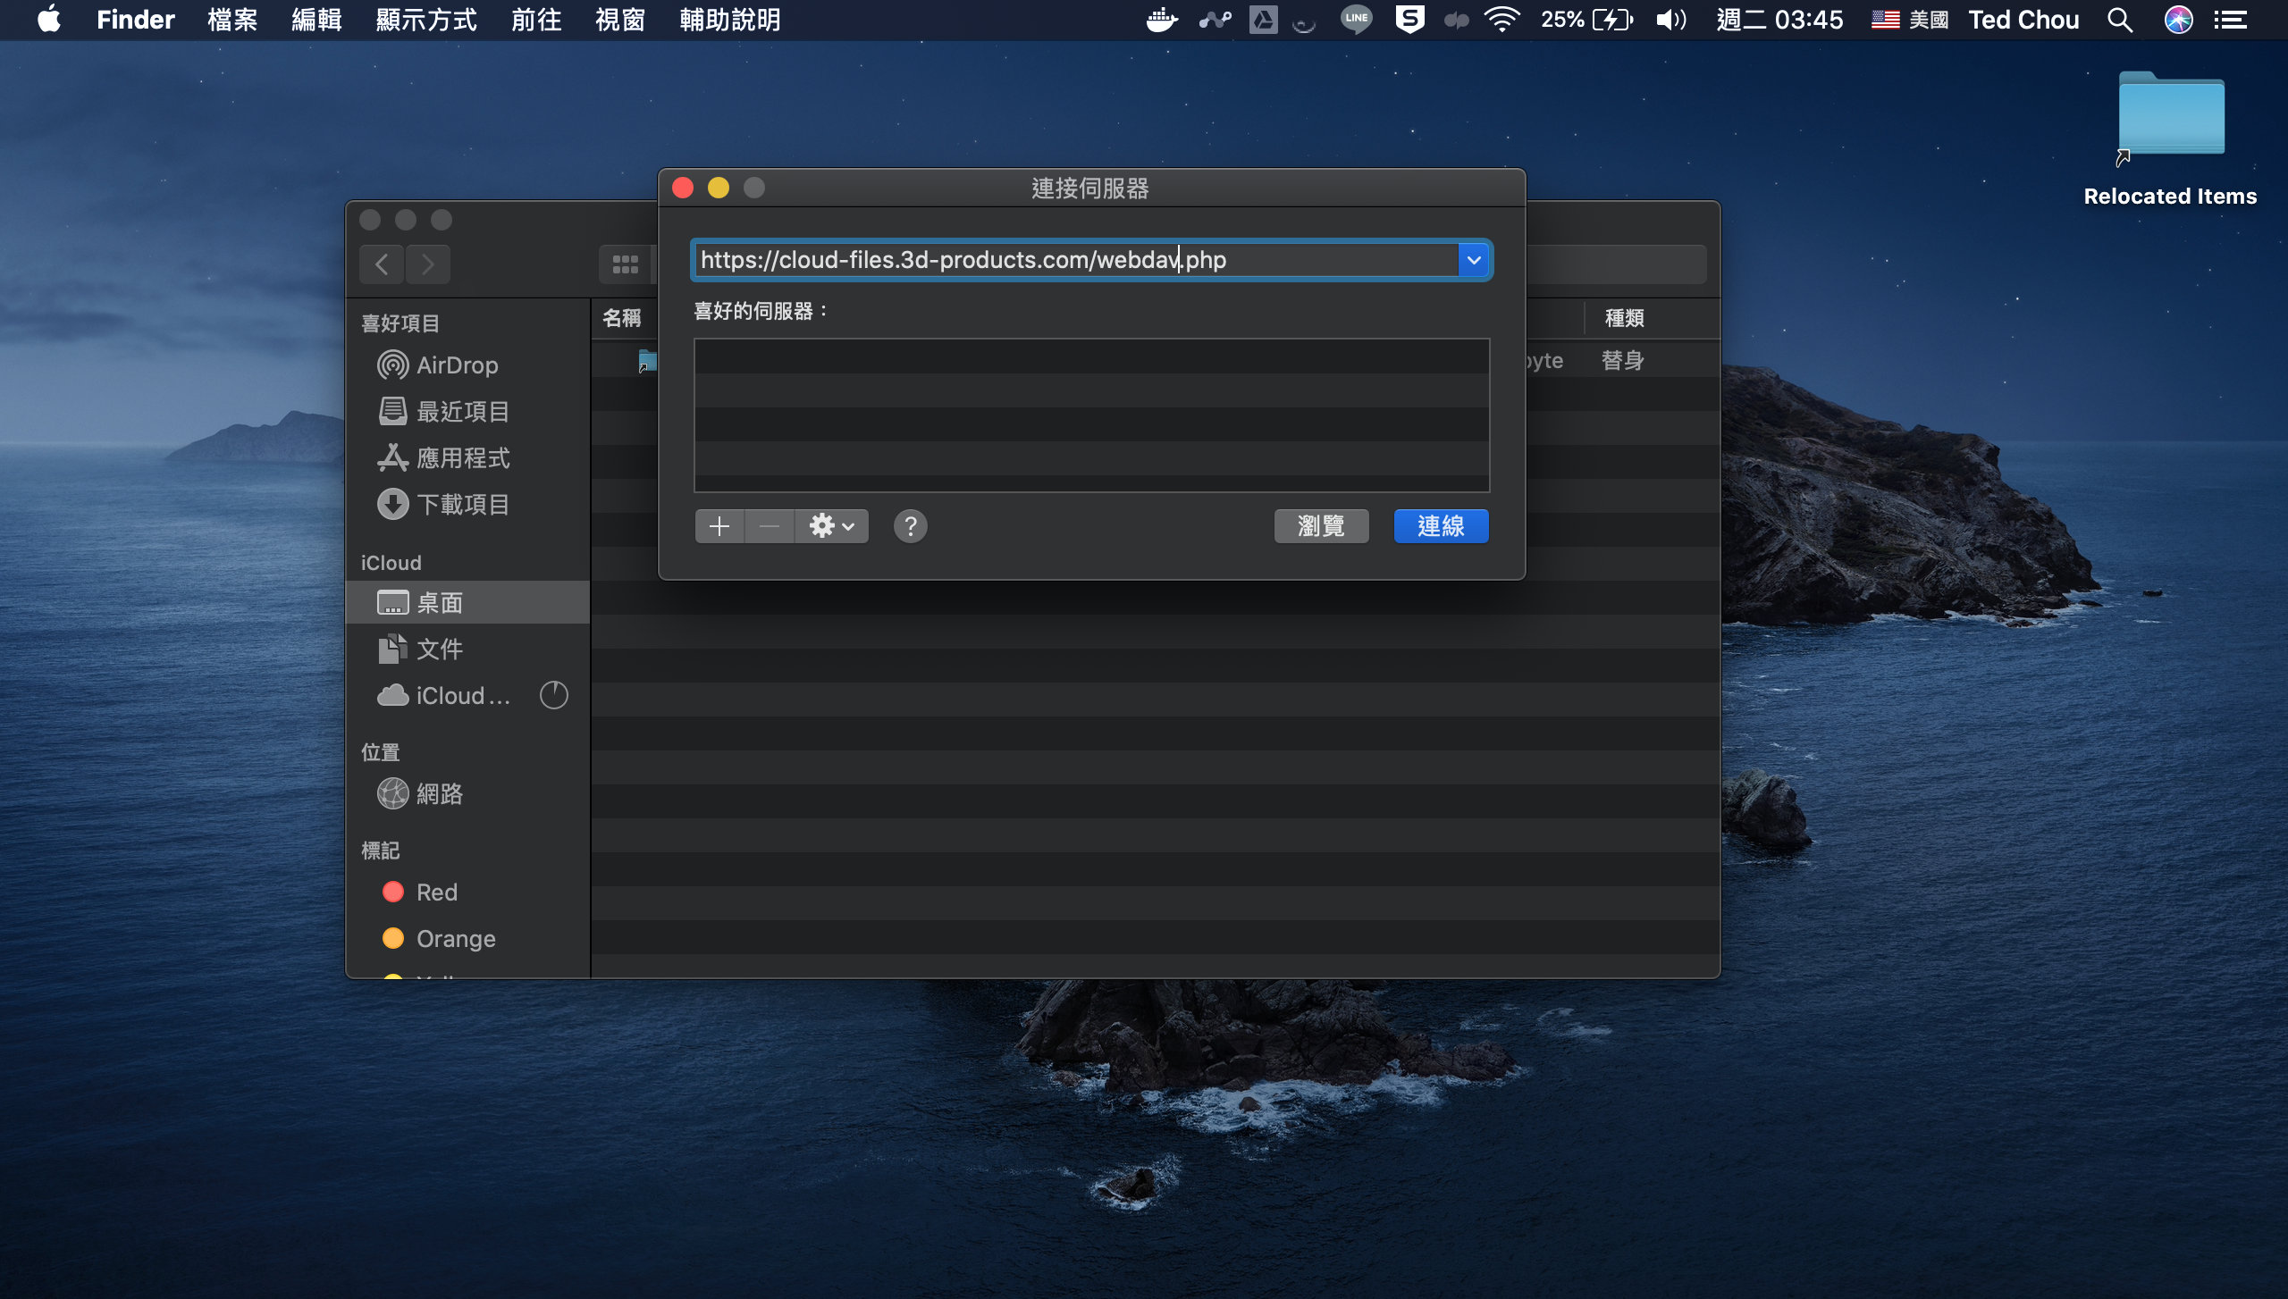Click the help question mark button

[910, 526]
